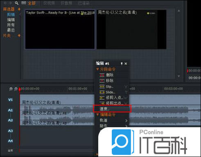Viewport: 201px width, 157px height.
Task: Click the bin scroll up arrow
Action: [179, 11]
